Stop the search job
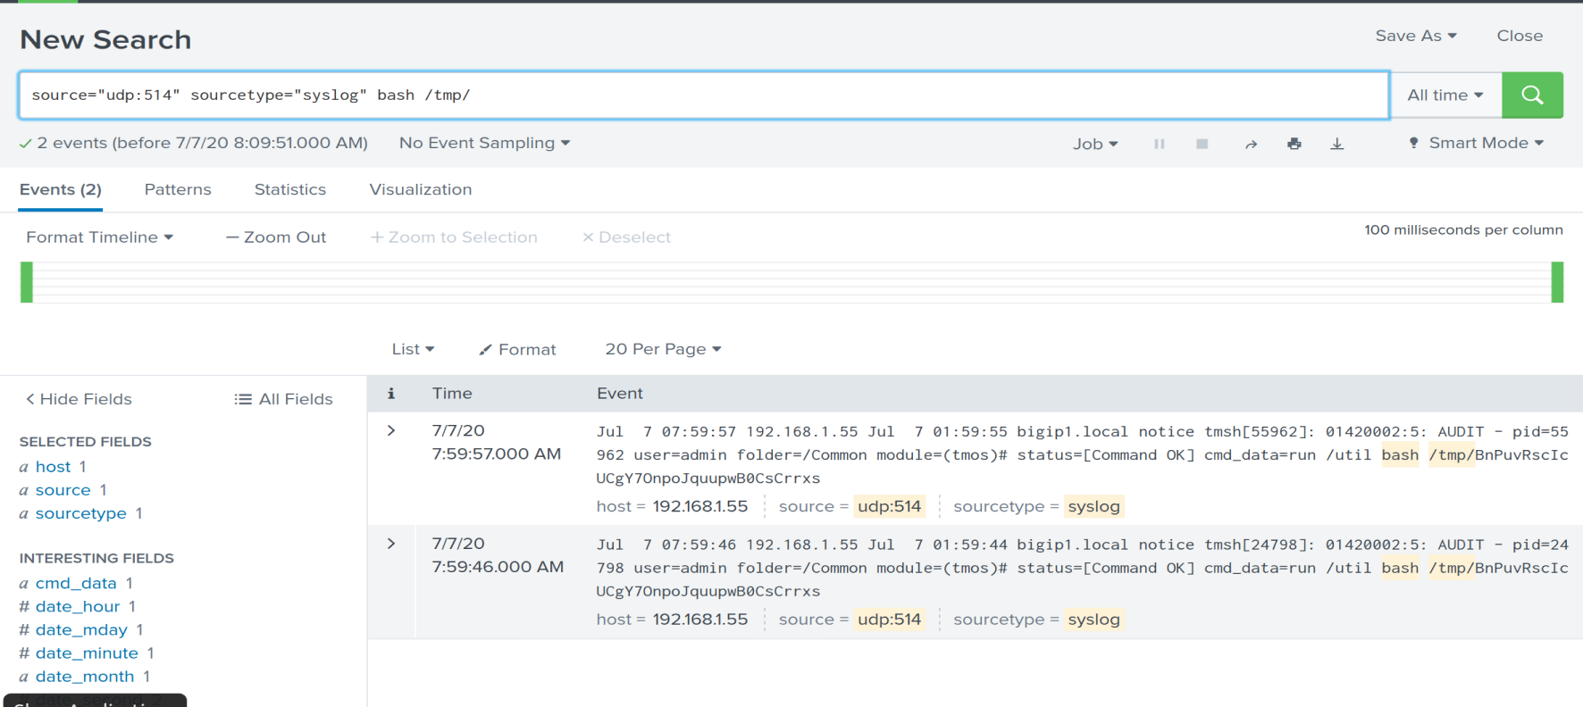The width and height of the screenshot is (1583, 707). tap(1202, 144)
